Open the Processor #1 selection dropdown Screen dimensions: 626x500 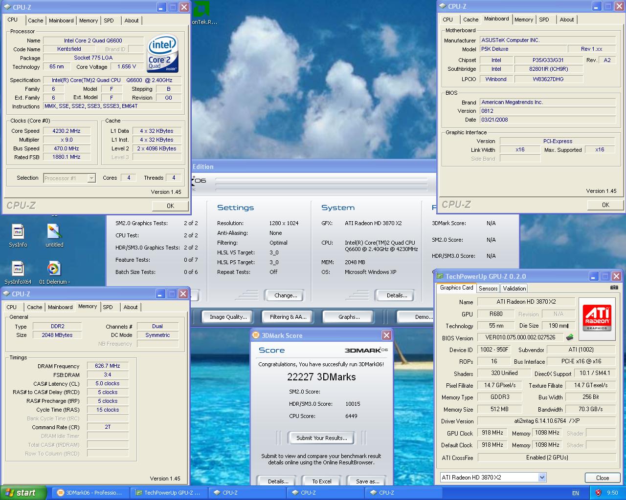point(91,178)
